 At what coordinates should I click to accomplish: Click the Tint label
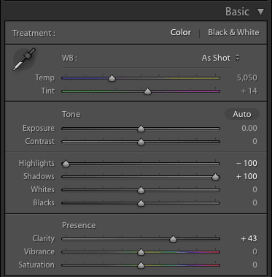click(48, 91)
